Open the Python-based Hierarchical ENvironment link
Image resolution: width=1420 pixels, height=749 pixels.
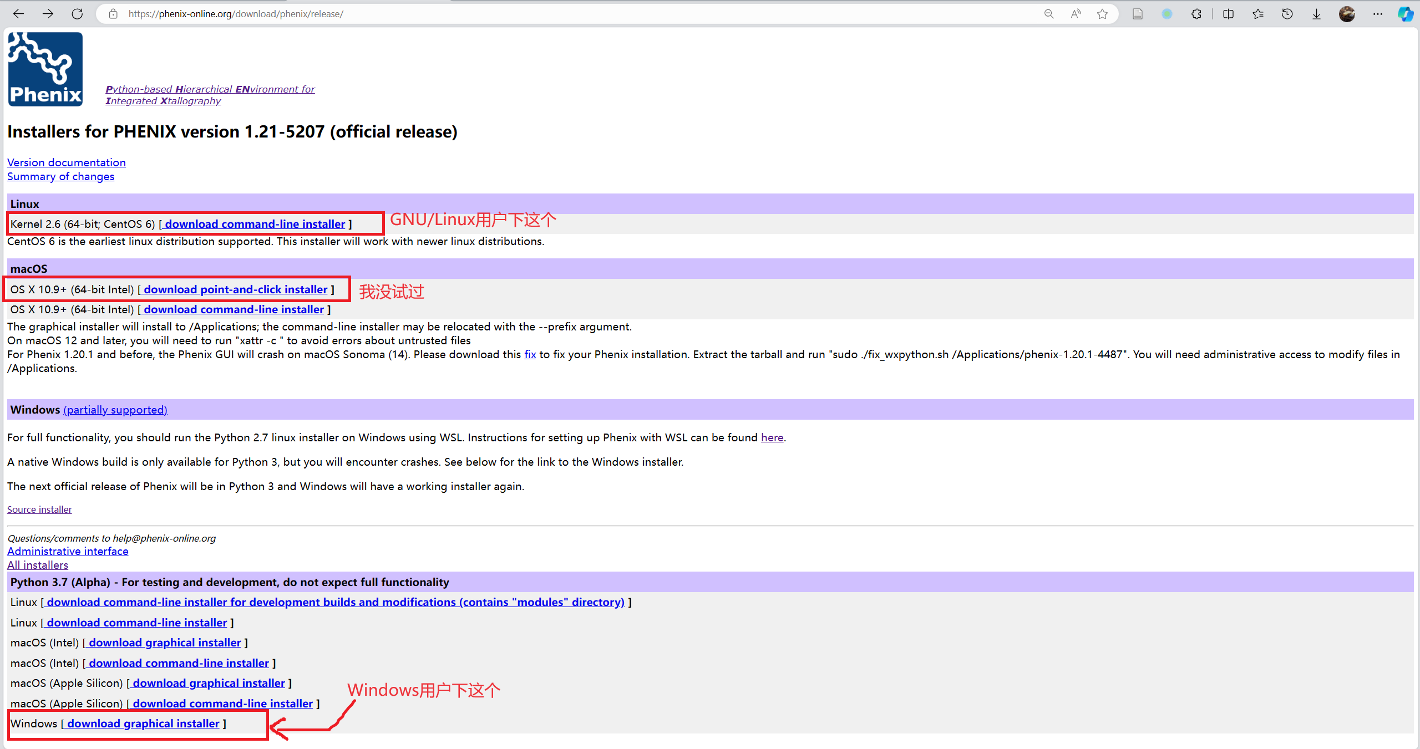210,95
